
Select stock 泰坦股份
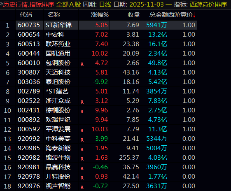click(58, 82)
